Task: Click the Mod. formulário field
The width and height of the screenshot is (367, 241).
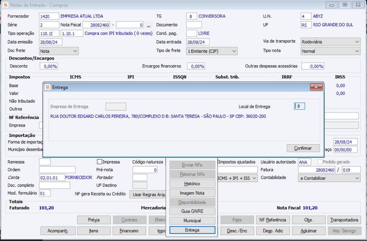Action: [44, 193]
